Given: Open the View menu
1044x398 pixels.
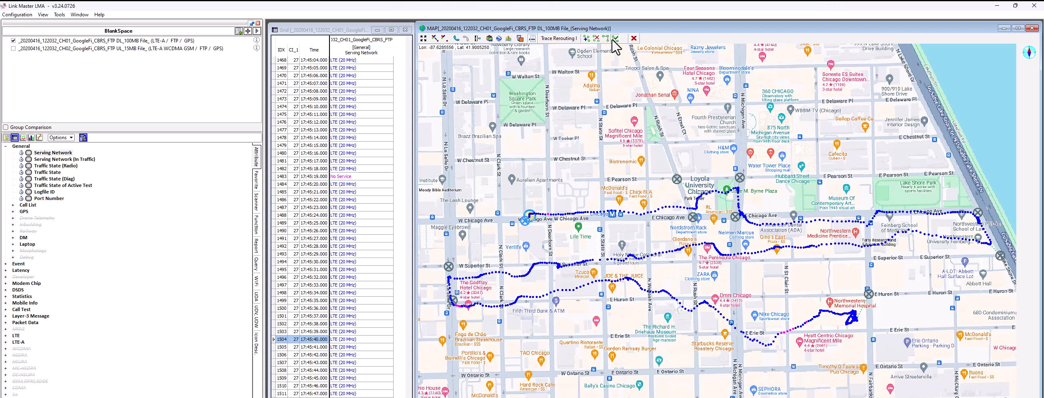Looking at the screenshot, I should pos(43,15).
